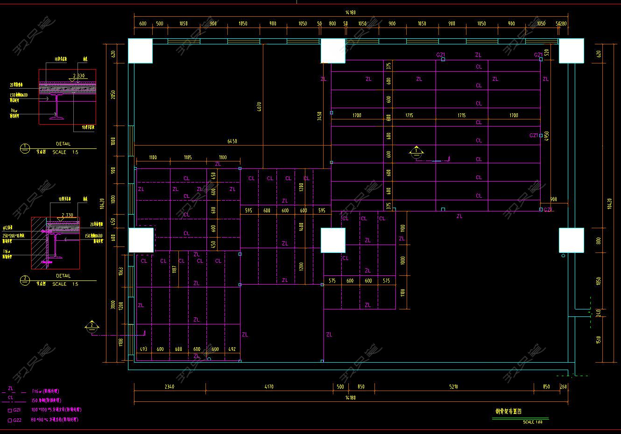The width and height of the screenshot is (621, 434).
Task: Select section marker 2 at lower left
Action: tap(92, 326)
